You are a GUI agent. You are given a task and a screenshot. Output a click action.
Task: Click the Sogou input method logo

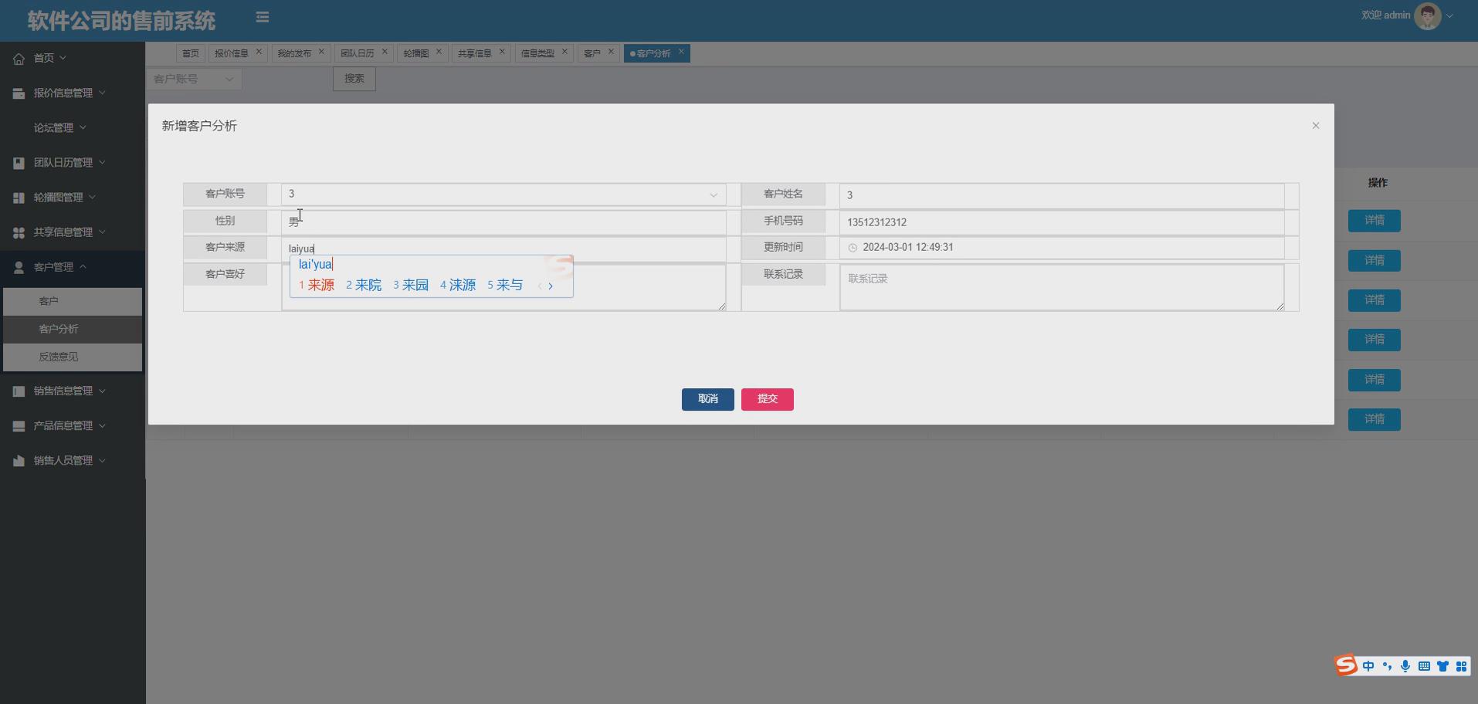click(1346, 665)
